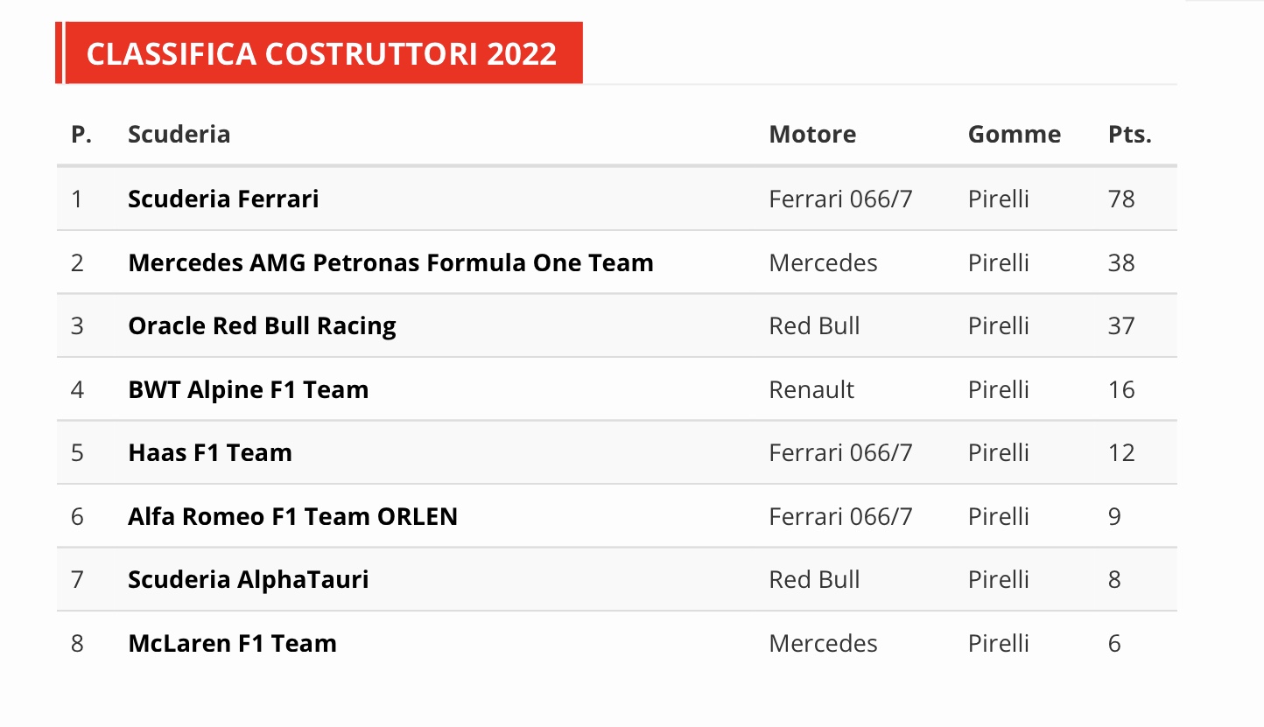This screenshot has width=1264, height=727.
Task: Open Scuderia AlphaTauri team entry
Action: tap(248, 579)
